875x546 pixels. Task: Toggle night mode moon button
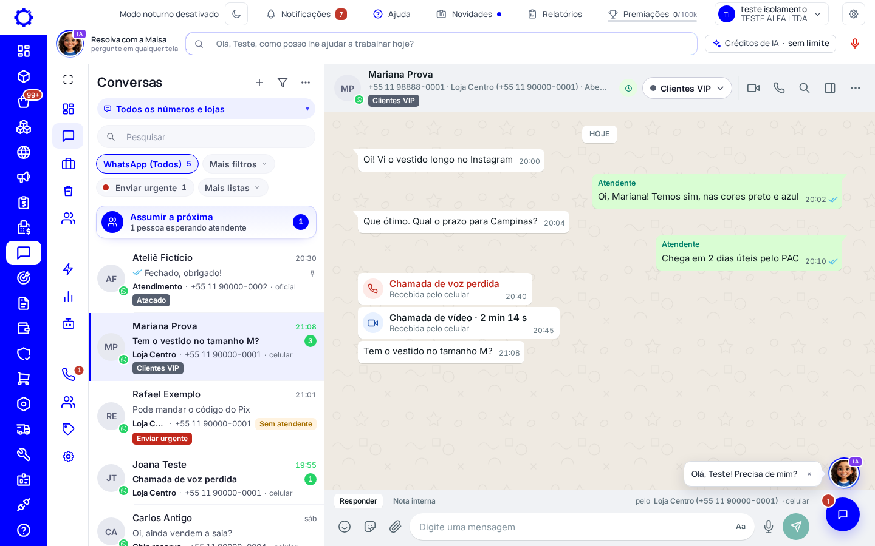pyautogui.click(x=236, y=14)
